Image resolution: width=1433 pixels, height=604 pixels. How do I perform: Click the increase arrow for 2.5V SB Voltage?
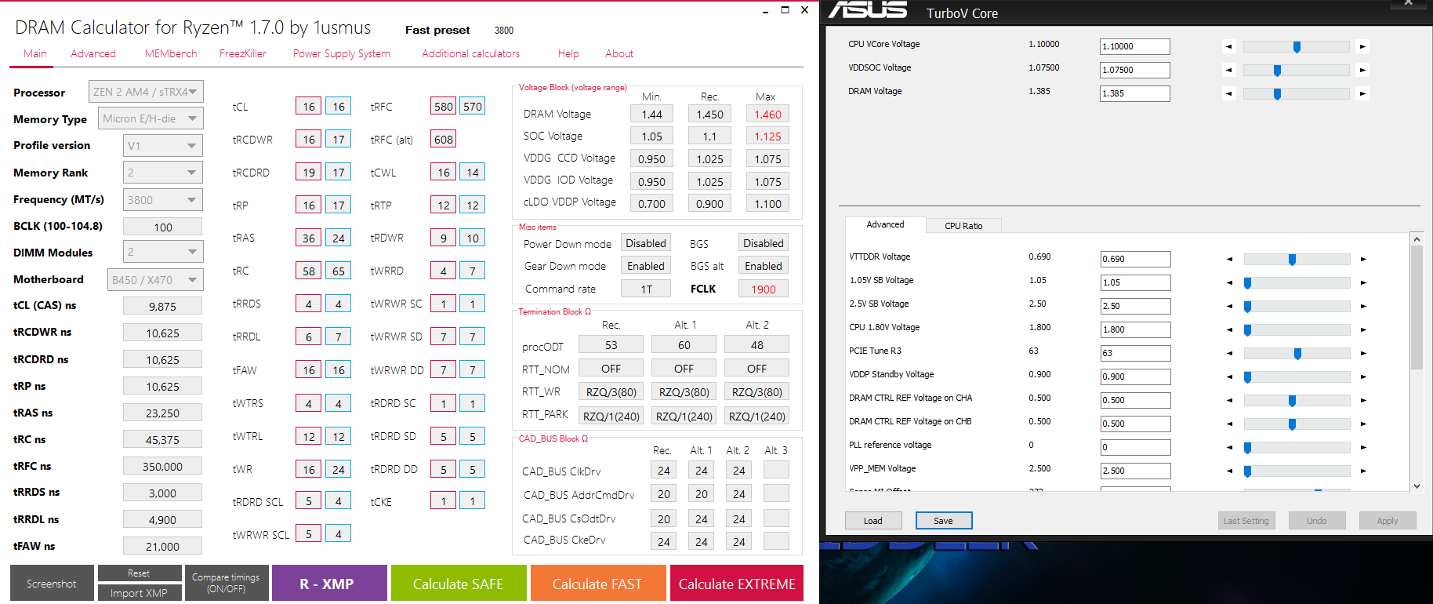1363,306
